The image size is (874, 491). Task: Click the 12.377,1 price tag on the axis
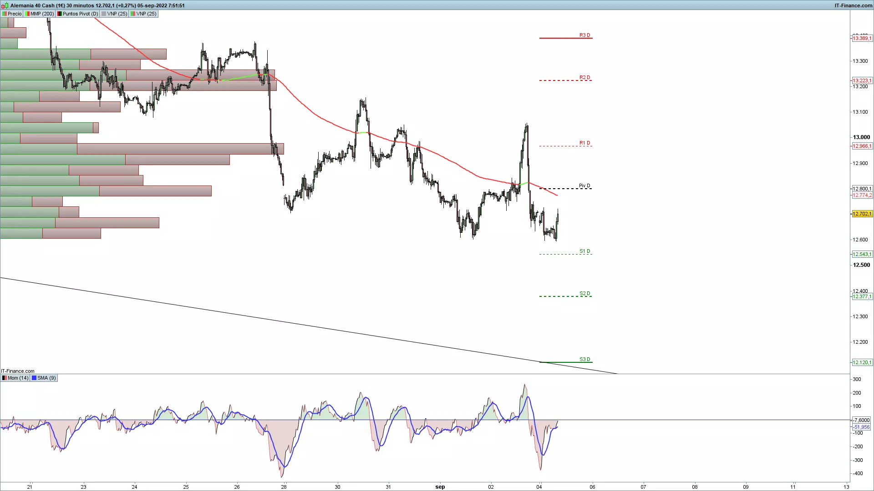(862, 296)
